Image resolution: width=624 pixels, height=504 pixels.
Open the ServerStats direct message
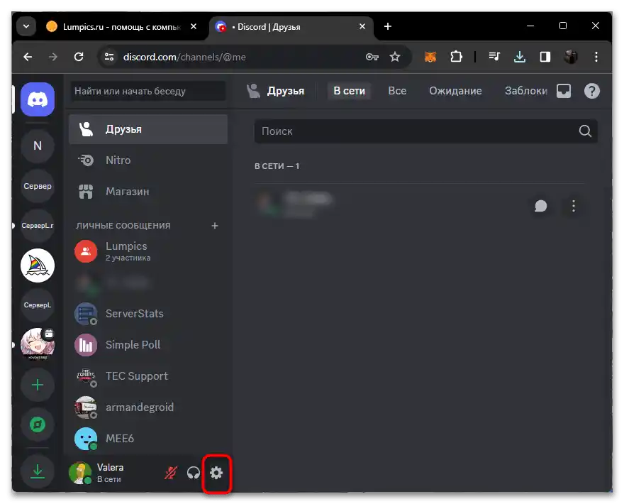pyautogui.click(x=148, y=314)
